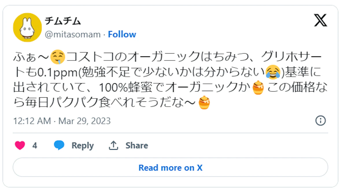This screenshot has height=191, width=347.
Task: Click the X logo in the corner
Action: point(320,20)
